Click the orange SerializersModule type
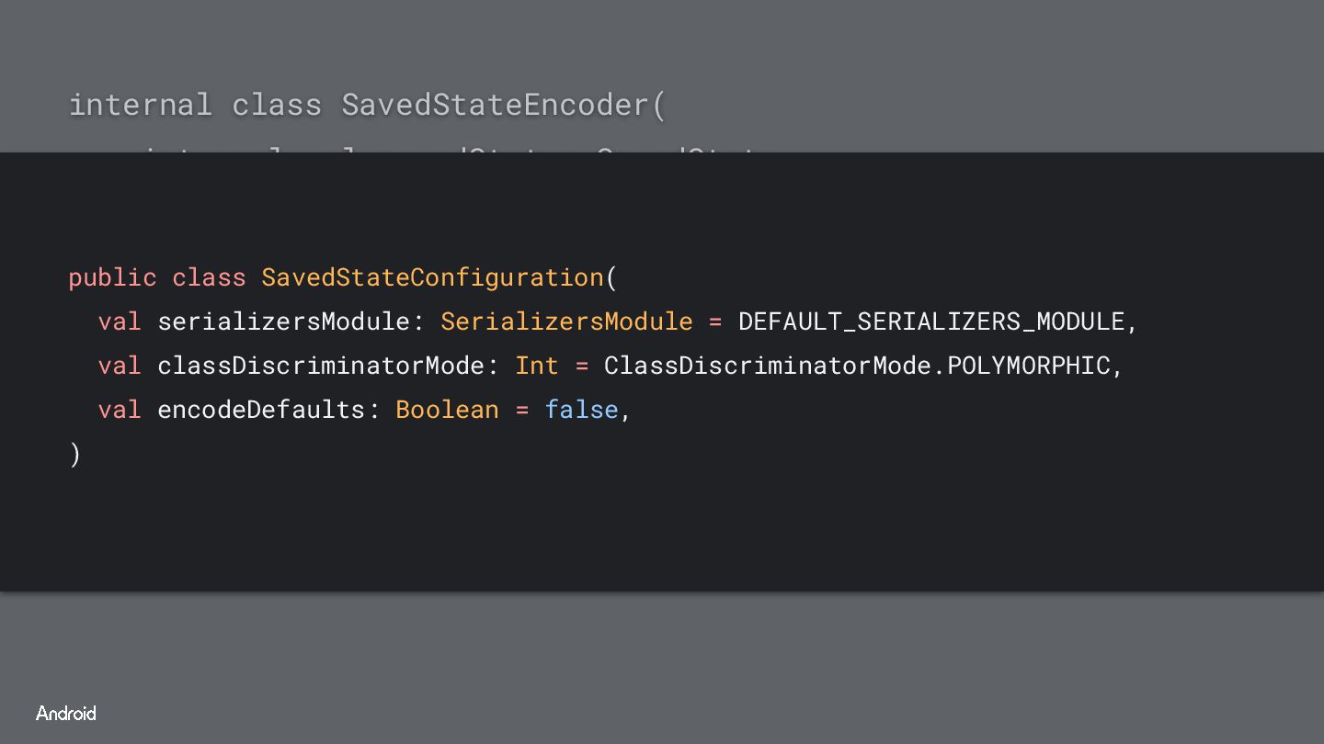The height and width of the screenshot is (744, 1324). pos(566,321)
